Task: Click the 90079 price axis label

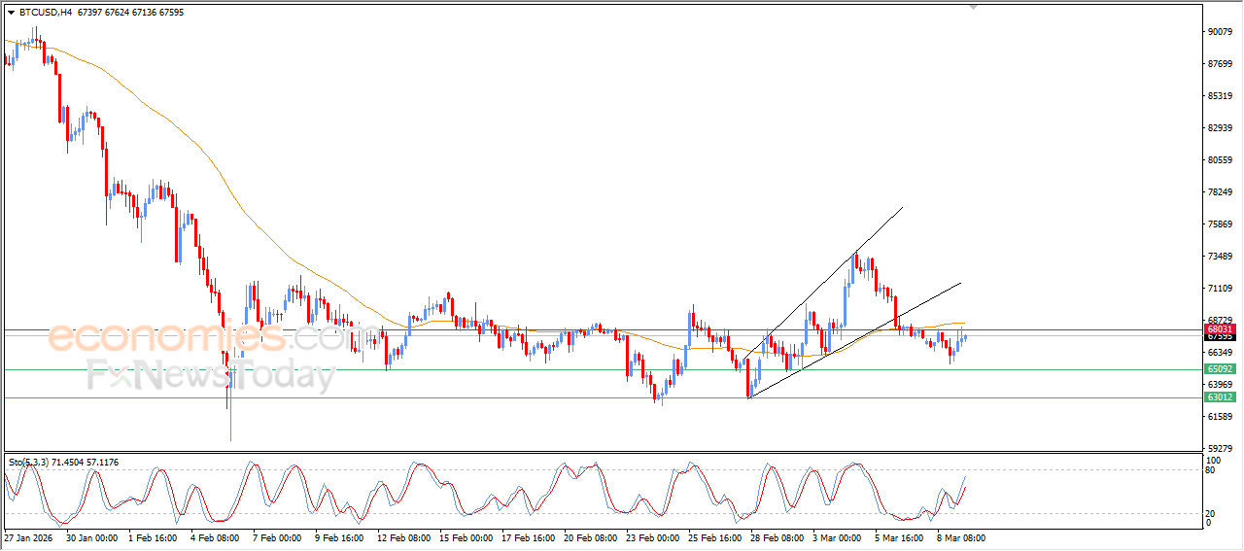Action: 1221,32
